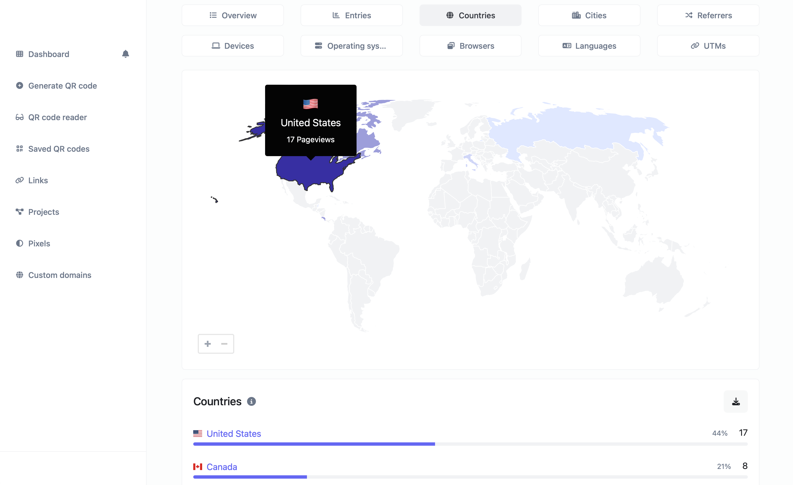Click the Generate QR code icon
This screenshot has width=793, height=485.
point(19,85)
